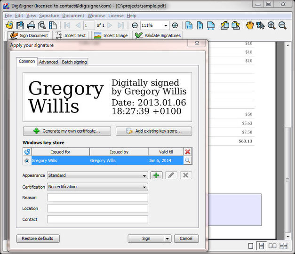Sort by the Valid till column header

coord(166,152)
